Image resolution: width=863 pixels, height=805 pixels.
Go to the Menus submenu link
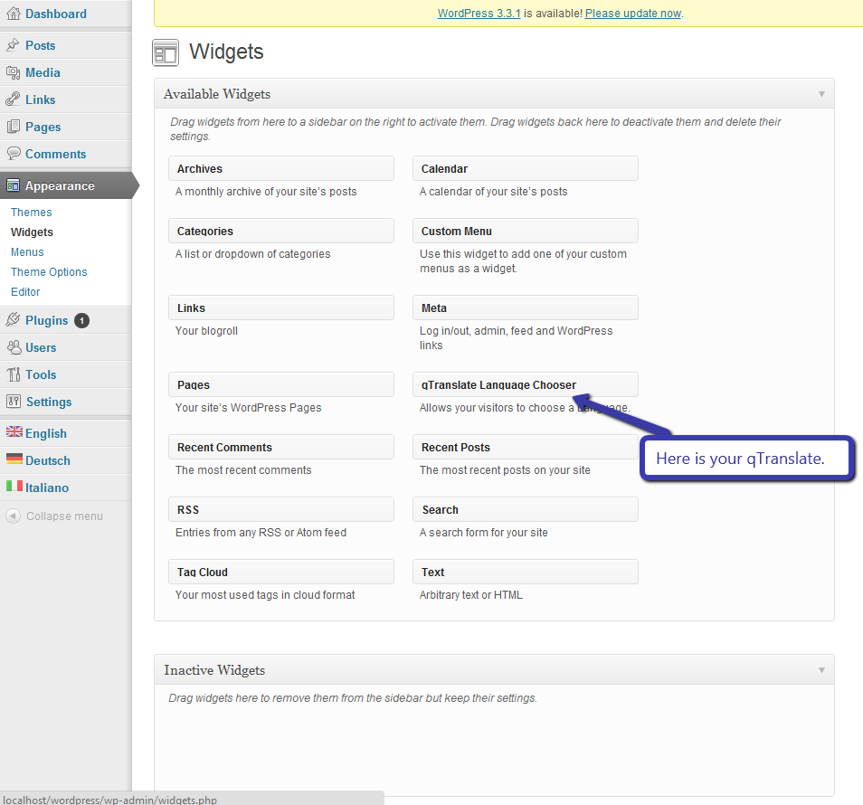pos(27,252)
